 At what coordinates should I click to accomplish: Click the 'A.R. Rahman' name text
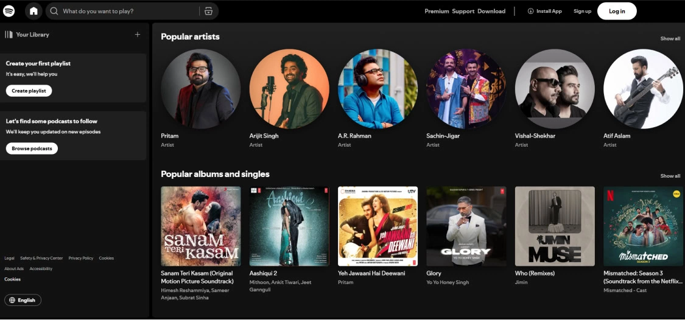(x=354, y=136)
